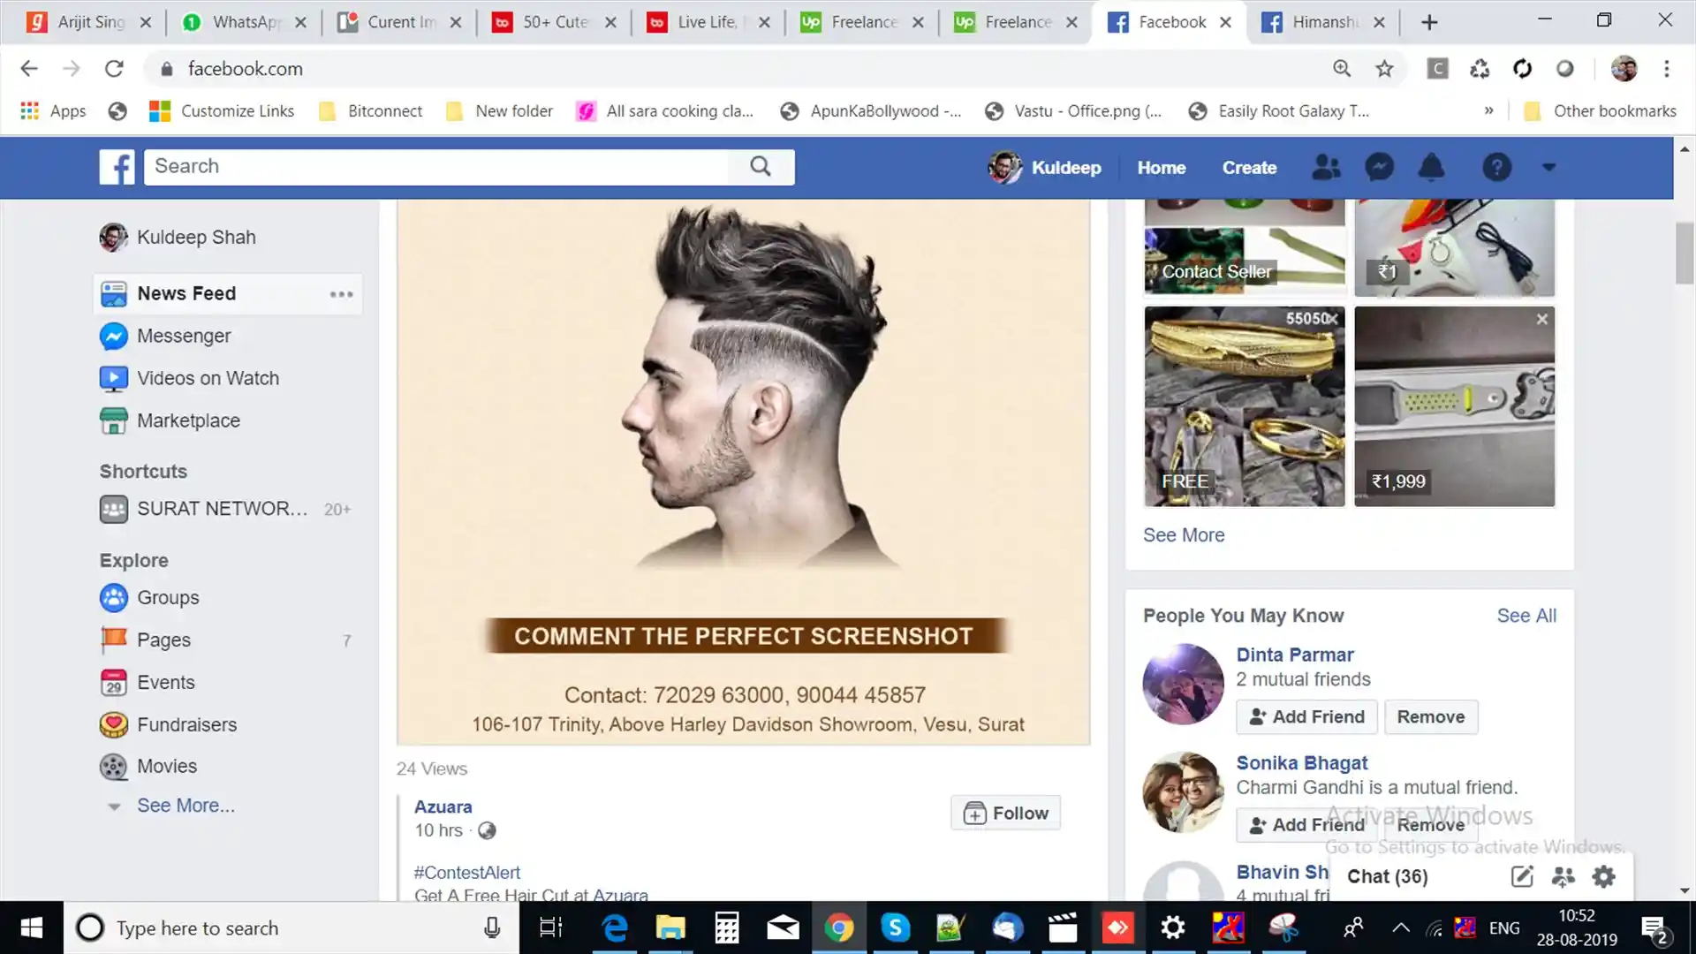Open Marketplace from left sidebar
1696x954 pixels.
(x=188, y=420)
